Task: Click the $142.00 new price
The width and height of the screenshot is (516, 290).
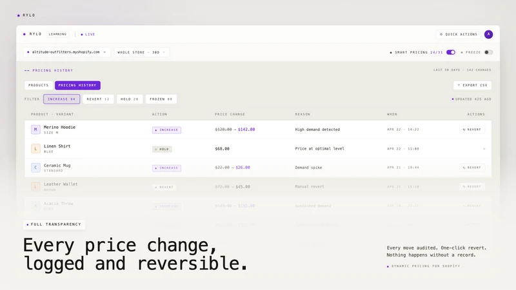Action: [x=246, y=130]
